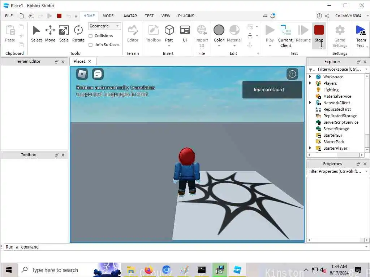Viewport: 370px width, 277px height.
Task: Click the lock icon in Edit group
Action: click(250, 36)
